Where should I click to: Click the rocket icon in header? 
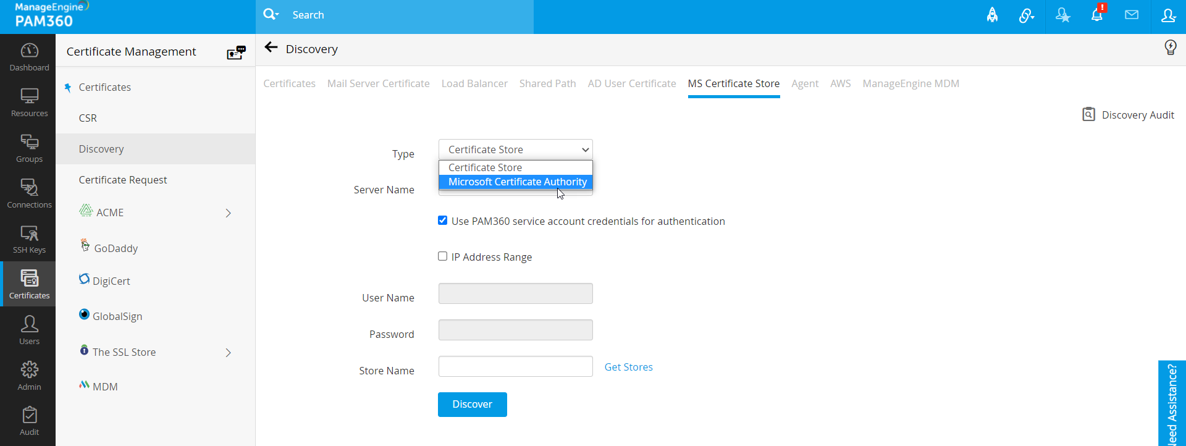point(992,15)
